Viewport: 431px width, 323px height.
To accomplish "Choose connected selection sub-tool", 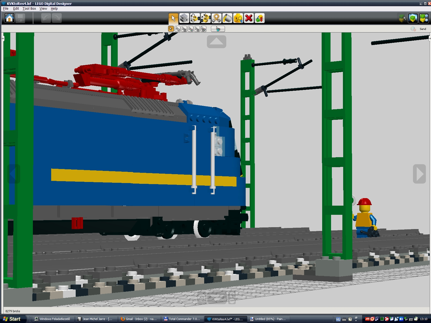I will click(184, 29).
